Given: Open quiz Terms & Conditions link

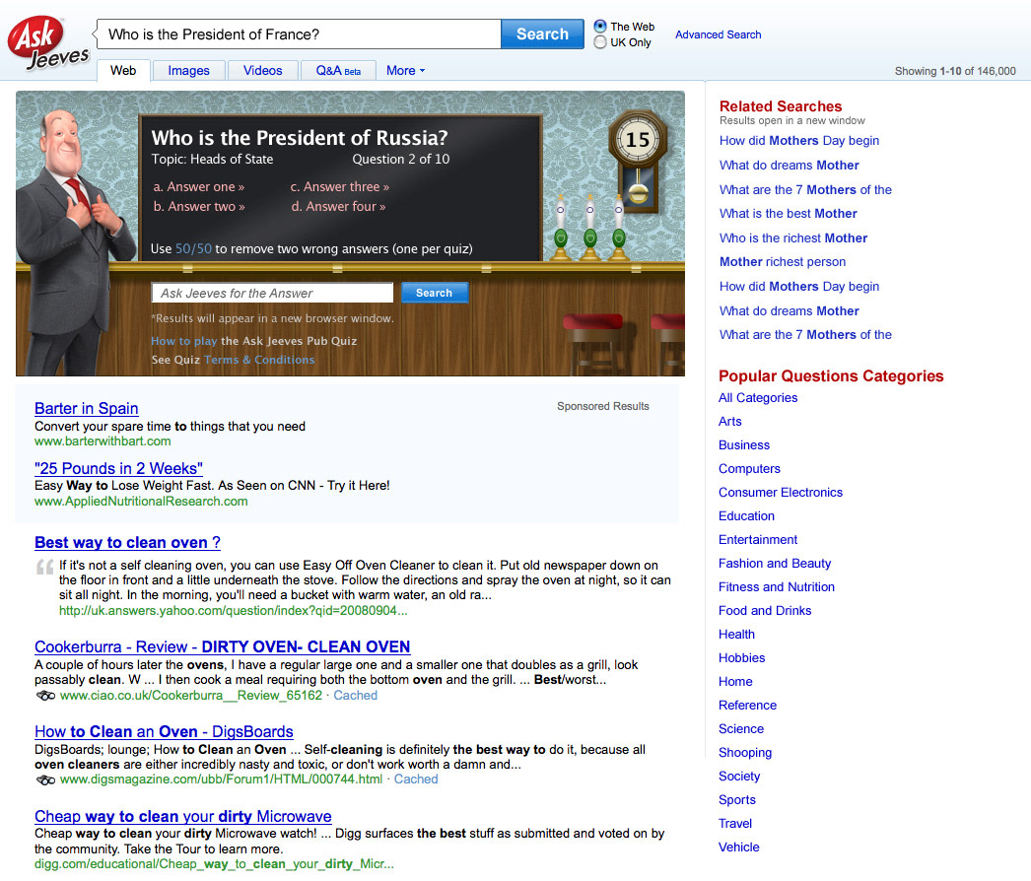Looking at the screenshot, I should pyautogui.click(x=259, y=360).
